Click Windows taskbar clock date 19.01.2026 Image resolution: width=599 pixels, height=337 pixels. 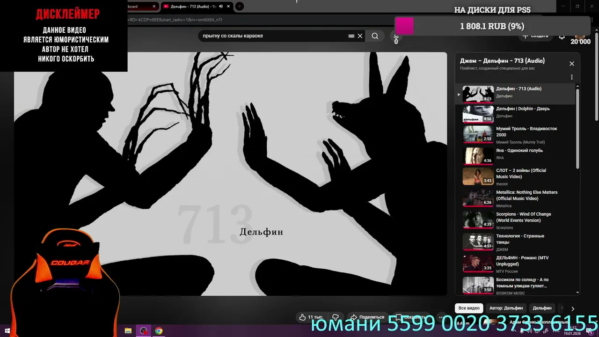(x=573, y=334)
